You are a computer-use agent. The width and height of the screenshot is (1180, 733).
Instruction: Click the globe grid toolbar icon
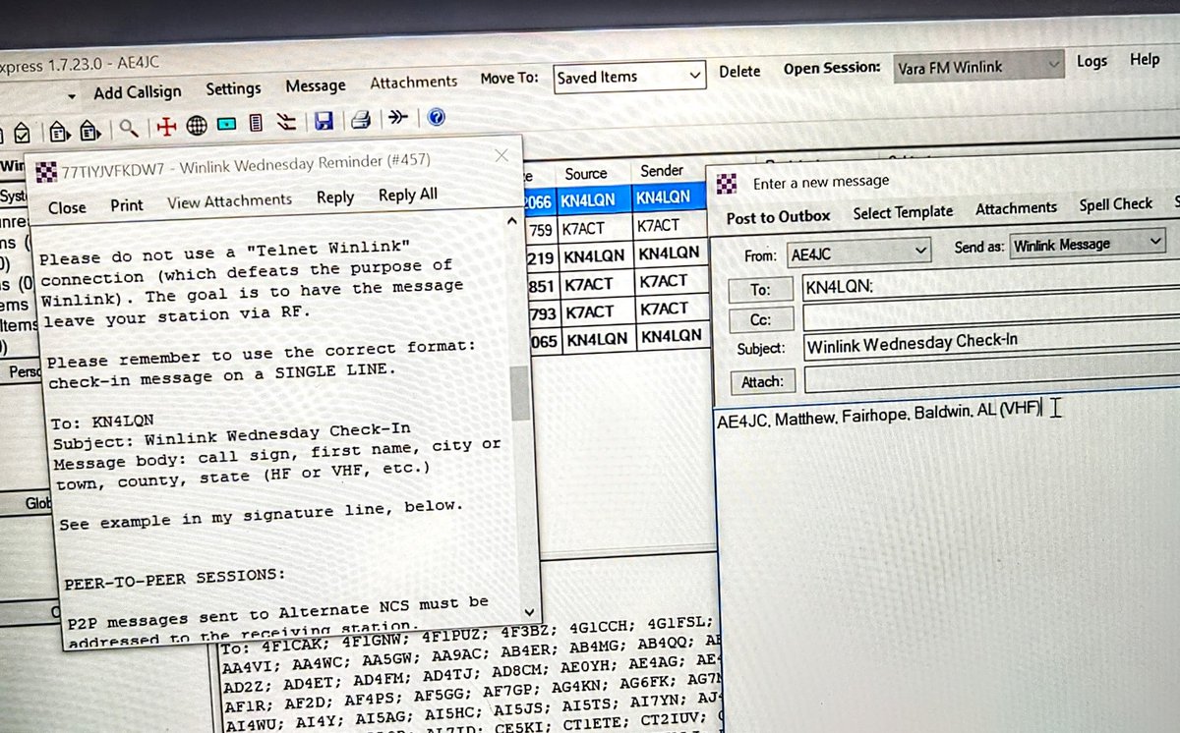(x=197, y=125)
